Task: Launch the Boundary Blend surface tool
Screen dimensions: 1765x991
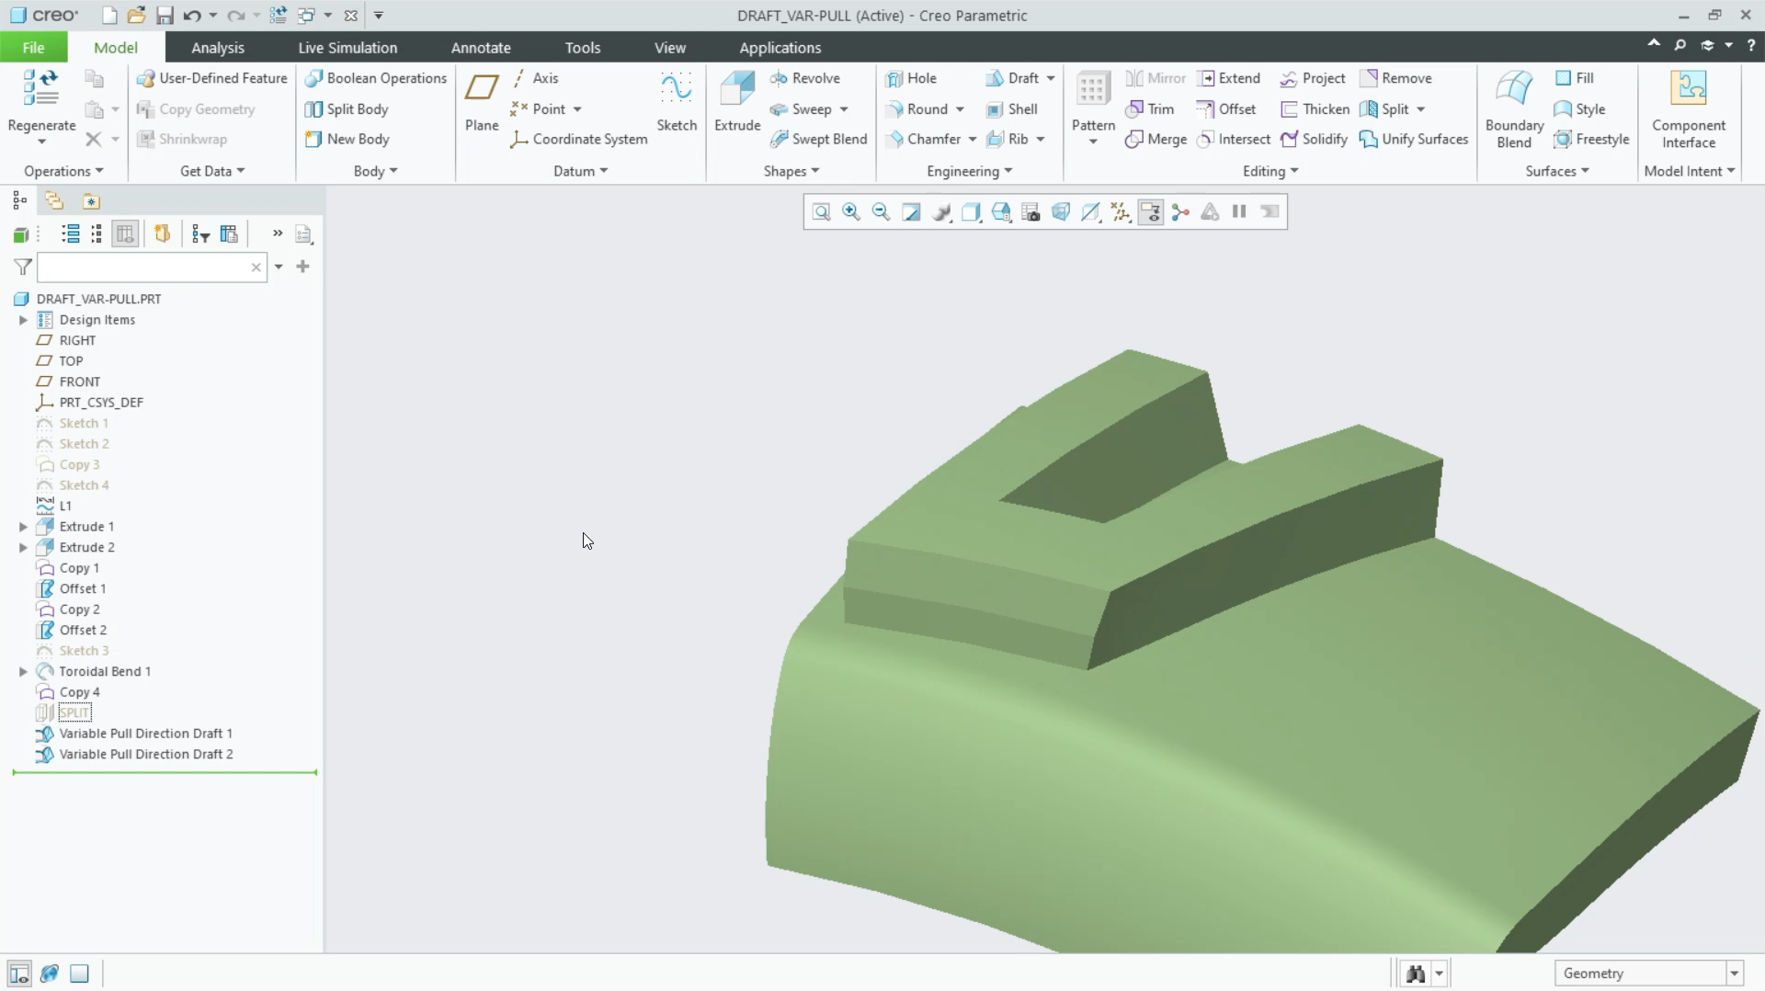Action: (1514, 108)
